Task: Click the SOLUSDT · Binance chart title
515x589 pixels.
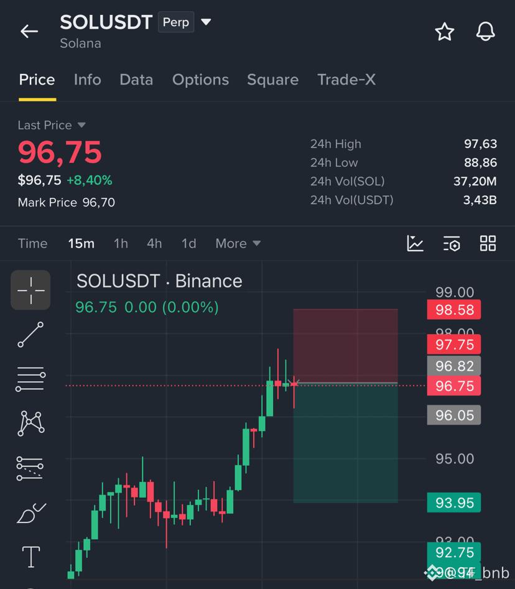Action: point(159,281)
